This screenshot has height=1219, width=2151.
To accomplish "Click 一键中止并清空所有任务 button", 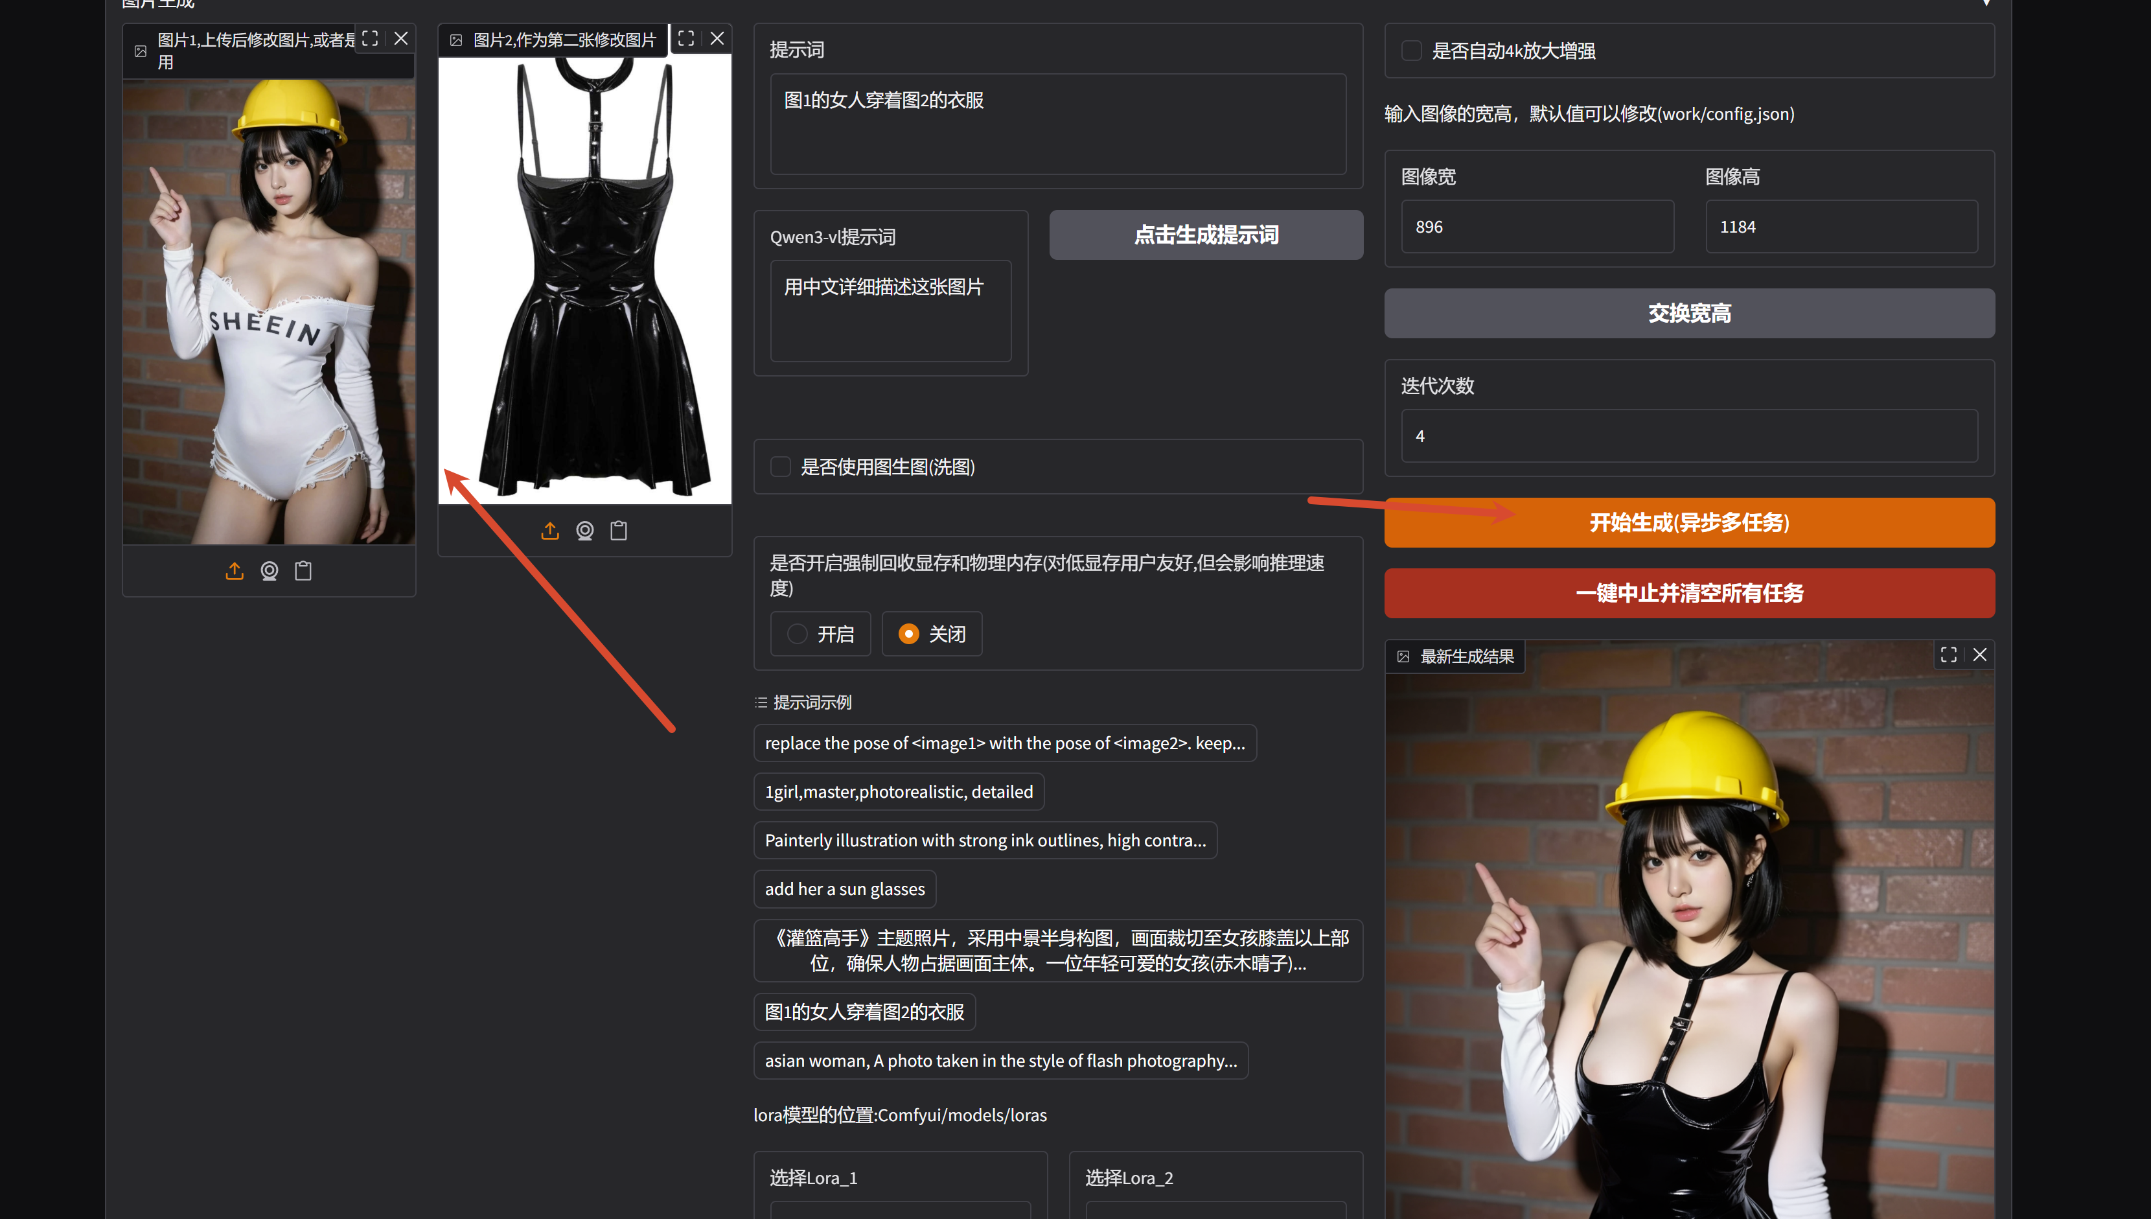I will 1689,594.
